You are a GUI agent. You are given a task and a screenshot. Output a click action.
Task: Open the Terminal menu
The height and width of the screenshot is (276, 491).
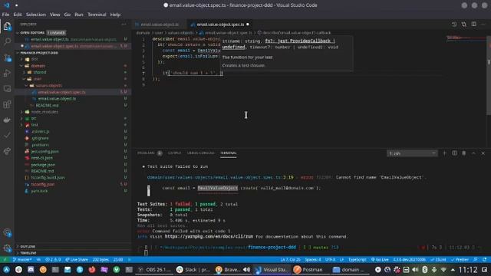tap(97, 15)
